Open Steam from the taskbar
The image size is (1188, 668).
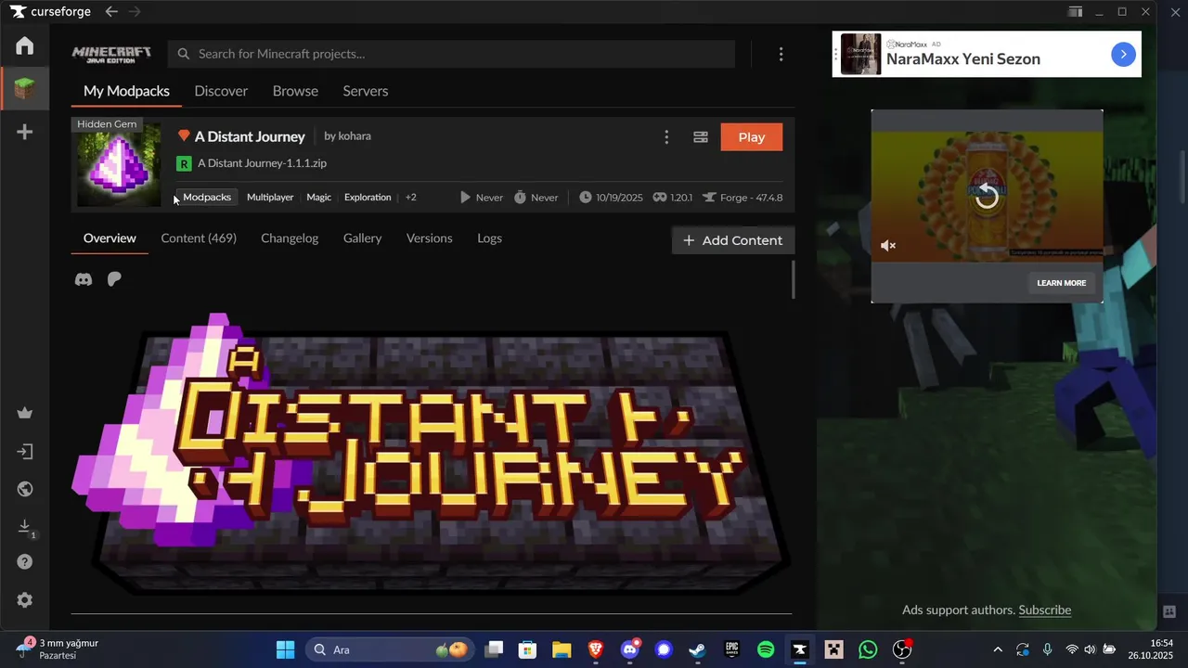(697, 649)
